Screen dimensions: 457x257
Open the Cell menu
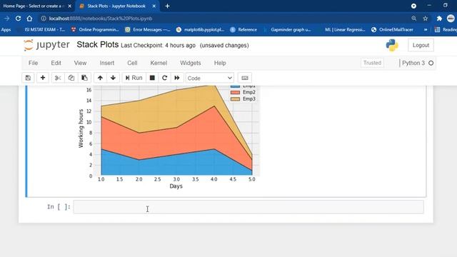click(132, 63)
